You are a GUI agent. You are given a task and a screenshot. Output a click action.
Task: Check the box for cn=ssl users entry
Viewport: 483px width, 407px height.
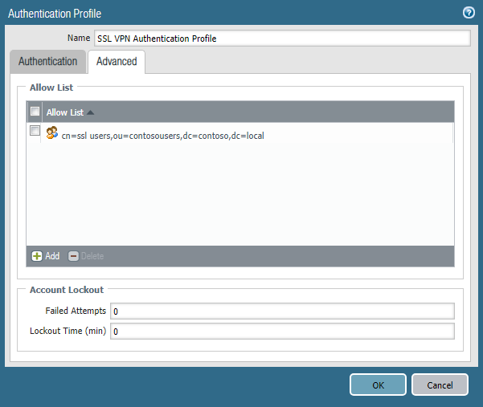coord(35,130)
